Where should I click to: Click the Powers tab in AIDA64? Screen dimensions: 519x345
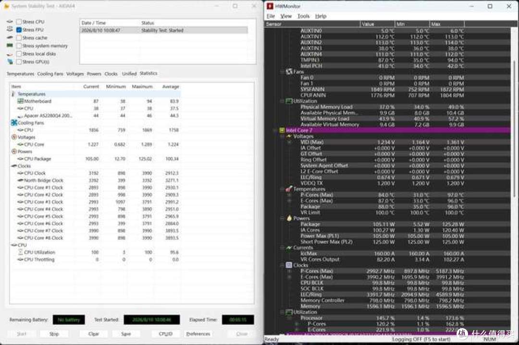(94, 74)
